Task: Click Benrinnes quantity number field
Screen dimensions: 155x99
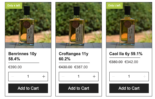Action: tap(28, 77)
